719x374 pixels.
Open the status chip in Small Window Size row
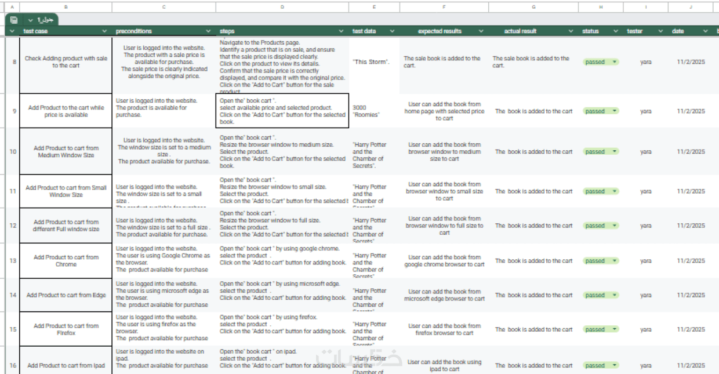click(x=601, y=191)
